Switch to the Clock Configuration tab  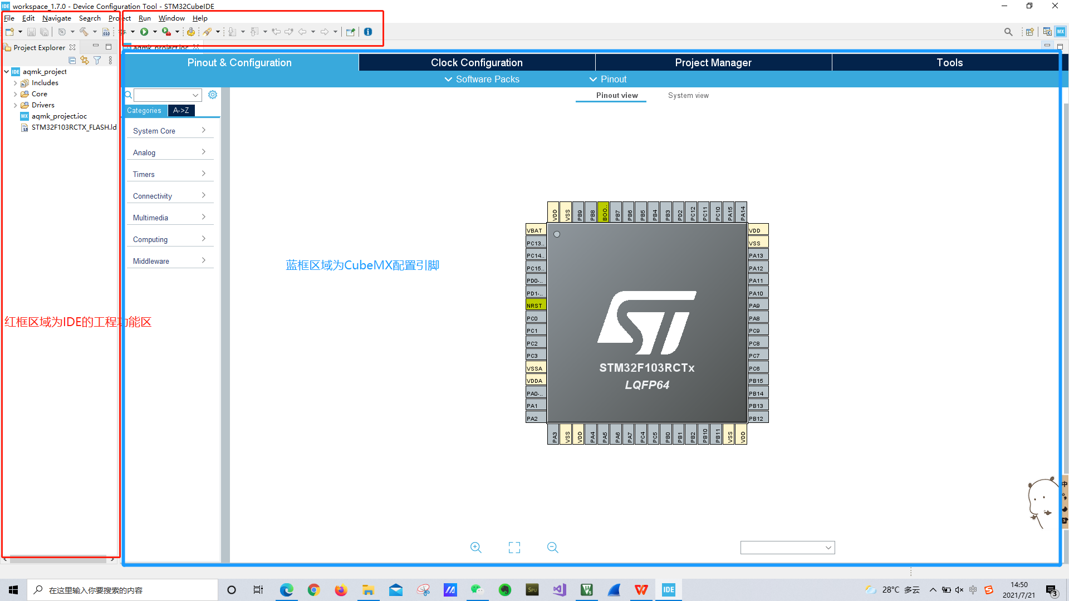(x=477, y=62)
